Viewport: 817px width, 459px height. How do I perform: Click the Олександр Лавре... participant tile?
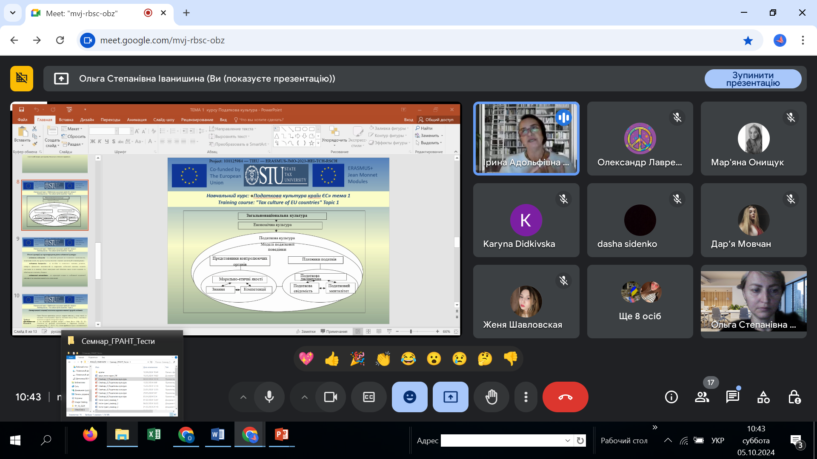640,139
